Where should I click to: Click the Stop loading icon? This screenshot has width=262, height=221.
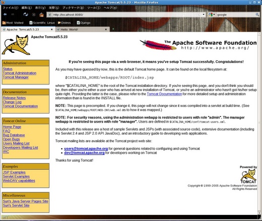click(34, 15)
